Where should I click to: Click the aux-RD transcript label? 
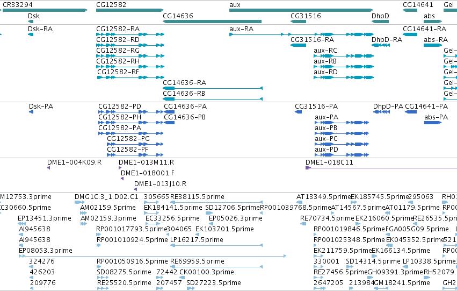[325, 72]
